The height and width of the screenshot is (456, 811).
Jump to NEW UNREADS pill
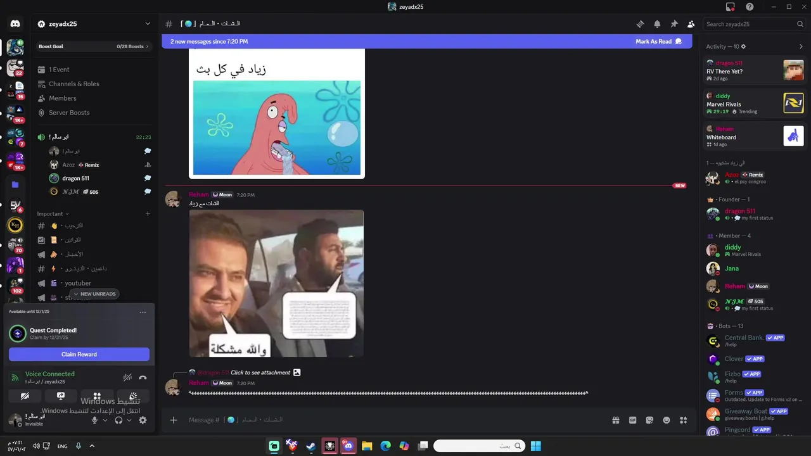click(x=94, y=294)
